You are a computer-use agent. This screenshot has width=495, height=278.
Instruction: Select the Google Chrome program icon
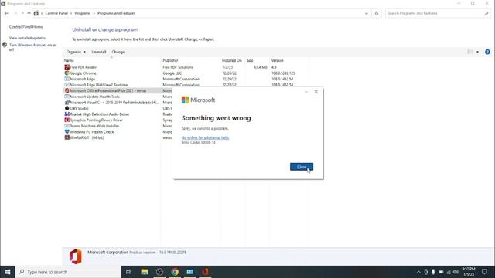pyautogui.click(x=67, y=73)
